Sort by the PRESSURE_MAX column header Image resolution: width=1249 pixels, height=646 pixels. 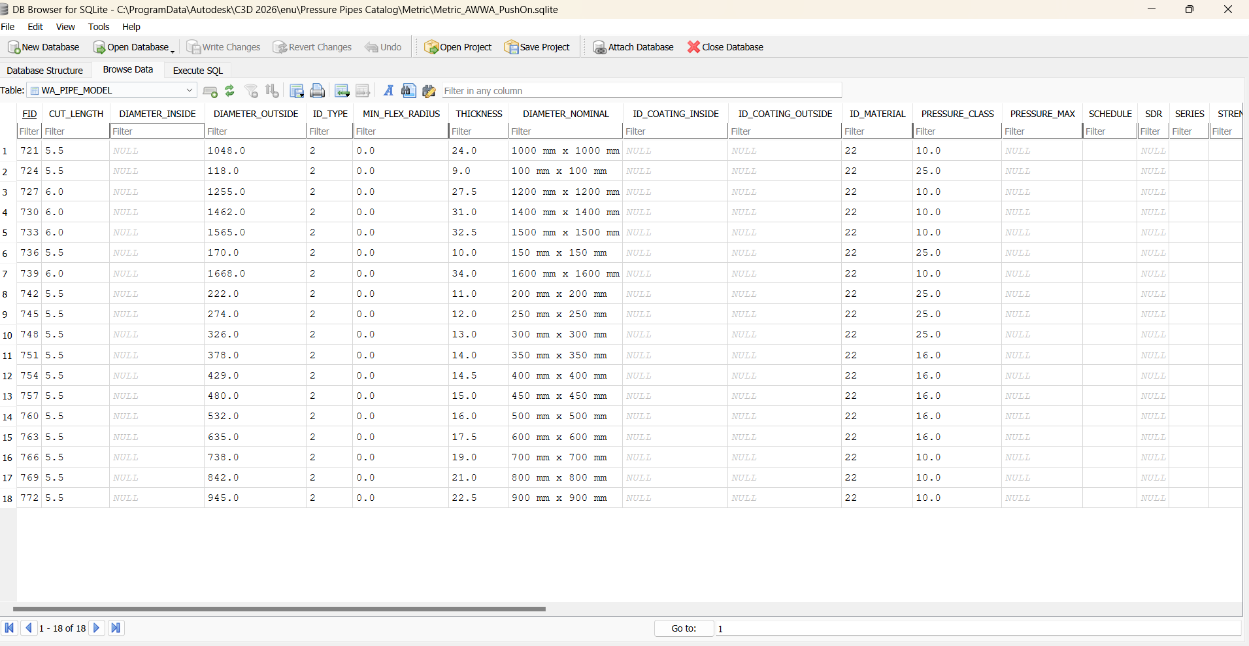coord(1042,114)
